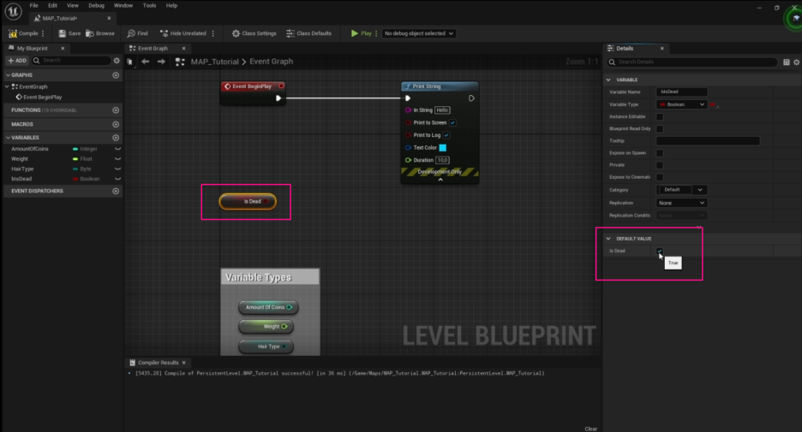This screenshot has width=802, height=432.
Task: Add a new macro
Action: point(116,124)
